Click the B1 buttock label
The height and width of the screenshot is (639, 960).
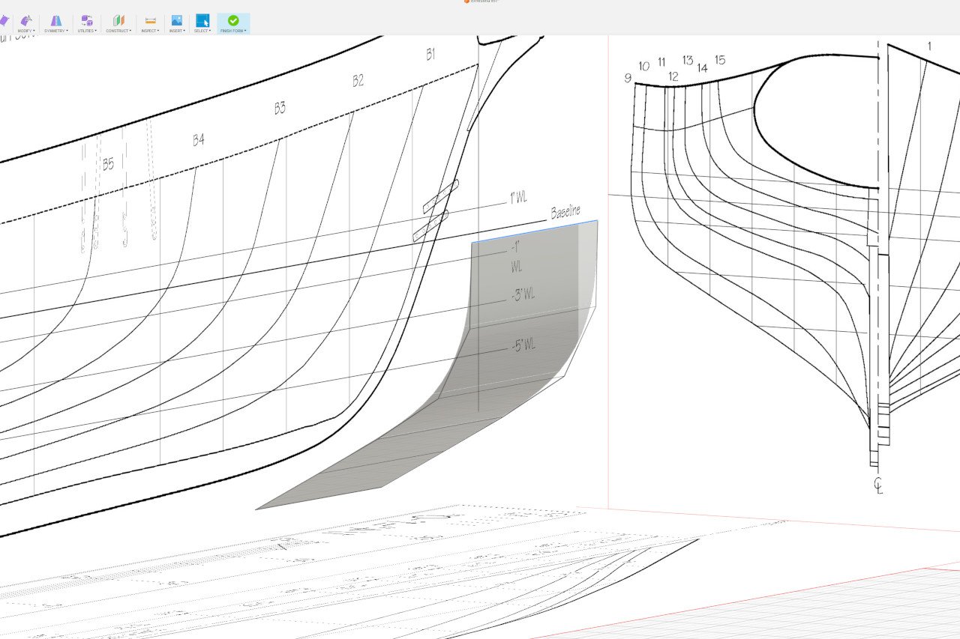click(x=430, y=54)
